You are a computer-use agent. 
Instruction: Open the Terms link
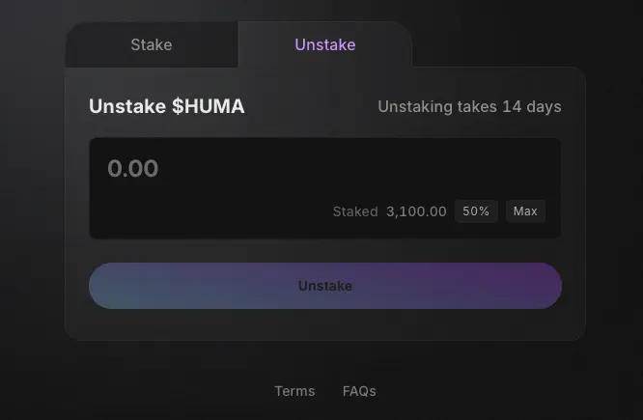[294, 391]
